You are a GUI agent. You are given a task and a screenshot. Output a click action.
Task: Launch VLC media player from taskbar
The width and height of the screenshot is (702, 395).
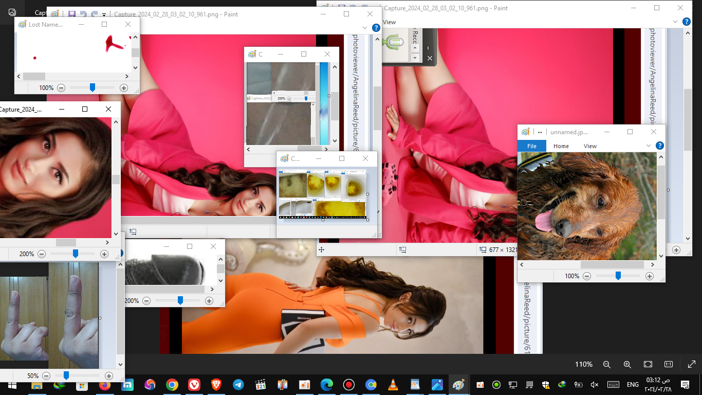pos(393,385)
